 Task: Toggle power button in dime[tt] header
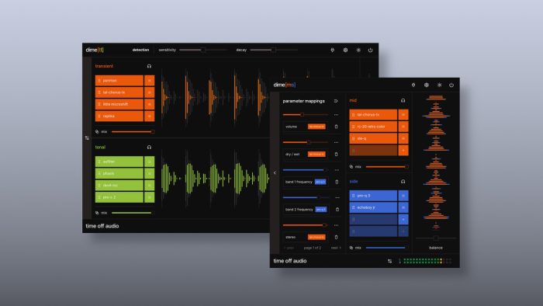[x=370, y=50]
